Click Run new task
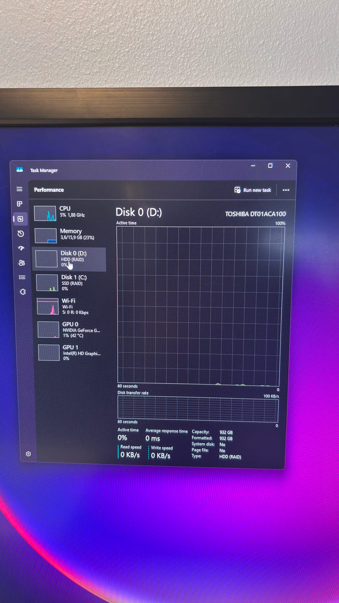This screenshot has width=339, height=603. click(252, 190)
